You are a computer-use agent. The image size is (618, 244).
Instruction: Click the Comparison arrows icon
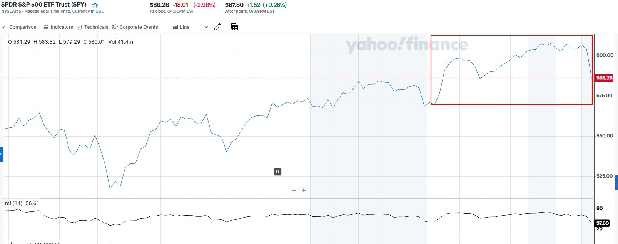tap(4, 27)
